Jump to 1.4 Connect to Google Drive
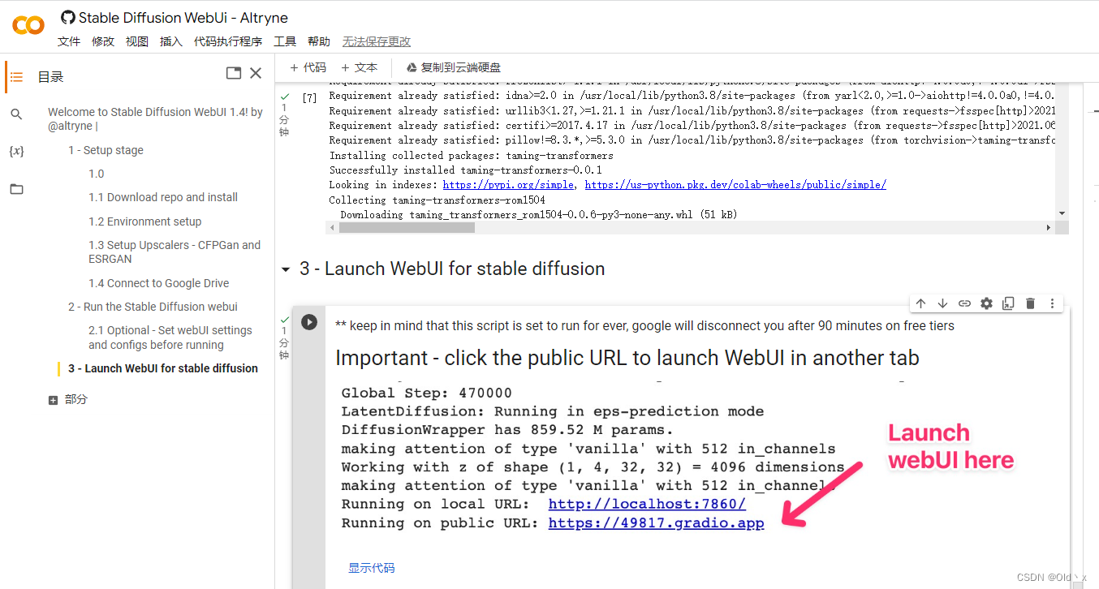Screen dimensions: 1099x589 [x=159, y=283]
